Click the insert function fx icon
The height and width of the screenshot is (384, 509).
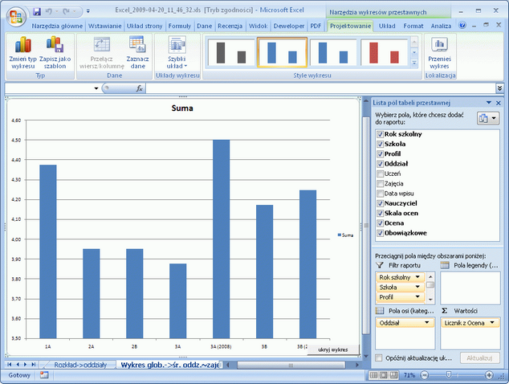point(139,88)
